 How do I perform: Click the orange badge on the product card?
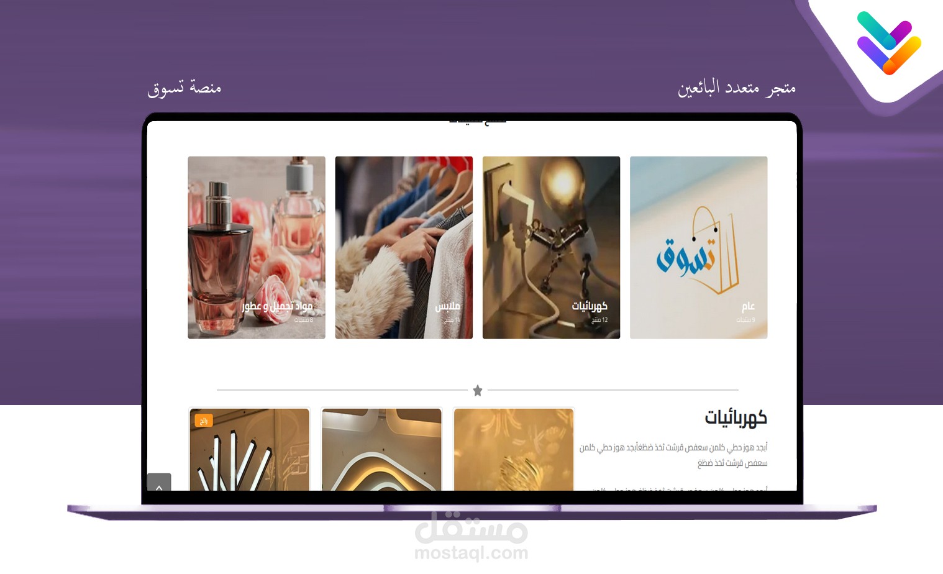click(x=203, y=421)
